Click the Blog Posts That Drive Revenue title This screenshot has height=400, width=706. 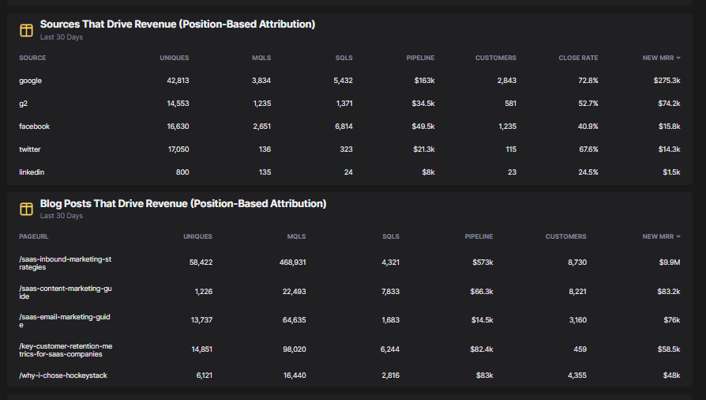183,203
